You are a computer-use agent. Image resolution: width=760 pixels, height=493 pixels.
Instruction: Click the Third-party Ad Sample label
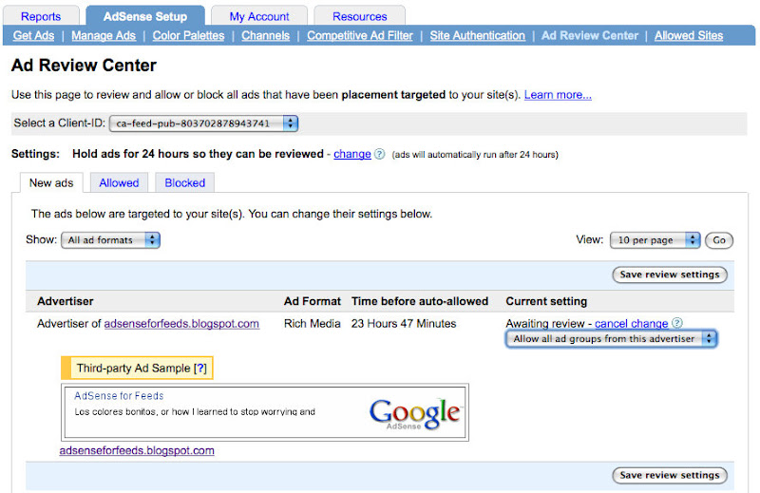click(133, 368)
